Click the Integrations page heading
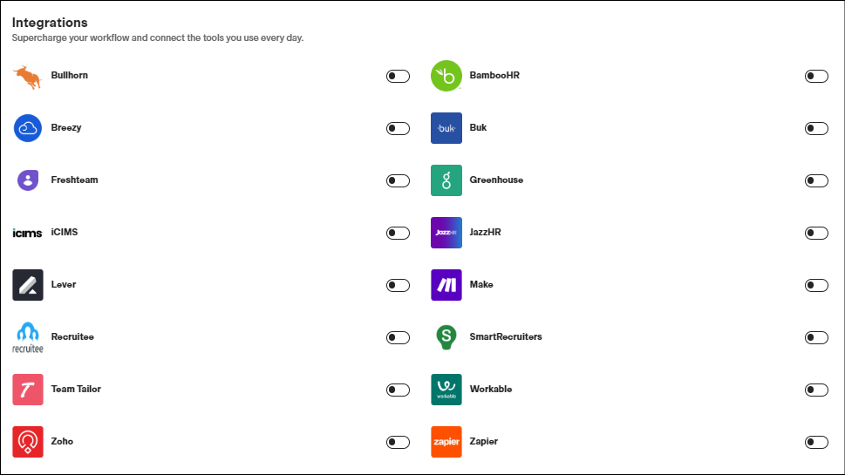 pos(50,23)
